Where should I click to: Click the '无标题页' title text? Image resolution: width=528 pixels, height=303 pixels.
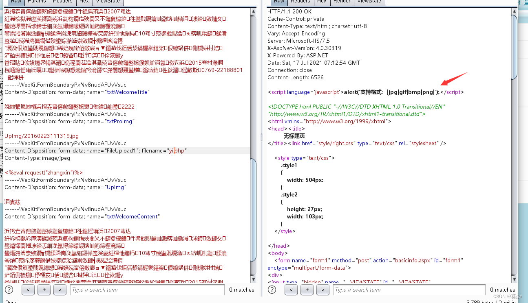pyautogui.click(x=294, y=136)
